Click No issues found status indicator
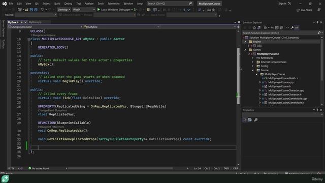 click(x=39, y=168)
